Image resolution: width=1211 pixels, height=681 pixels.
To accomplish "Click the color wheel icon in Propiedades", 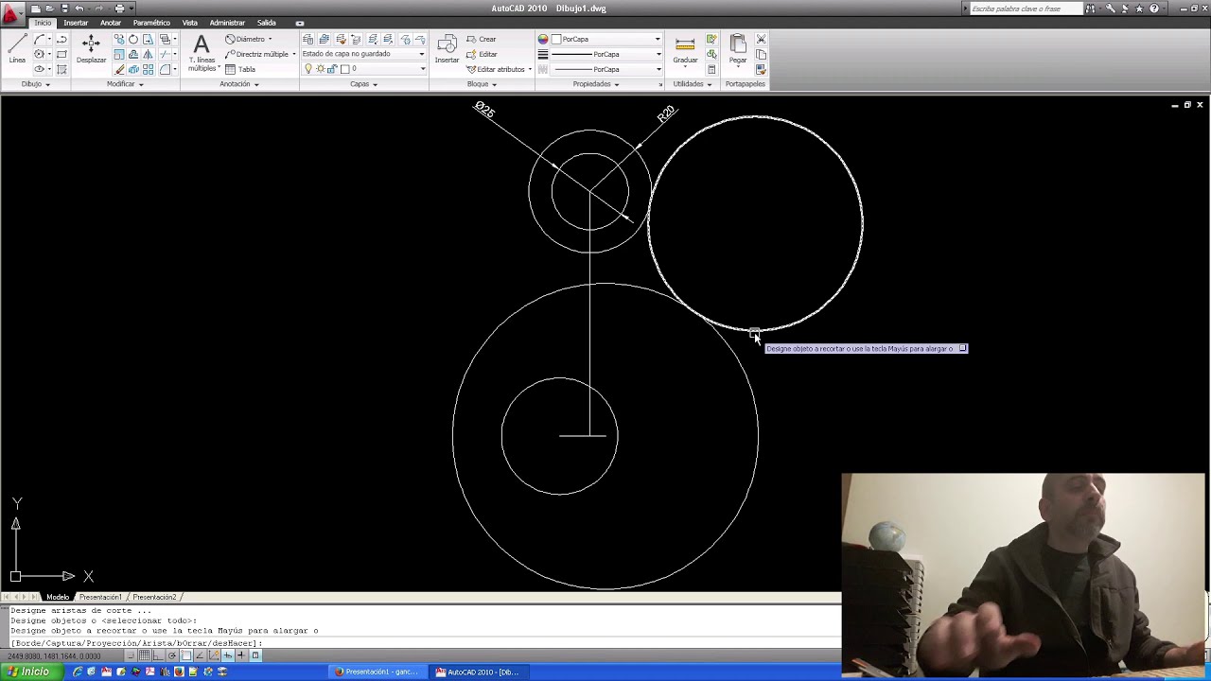I will (543, 39).
